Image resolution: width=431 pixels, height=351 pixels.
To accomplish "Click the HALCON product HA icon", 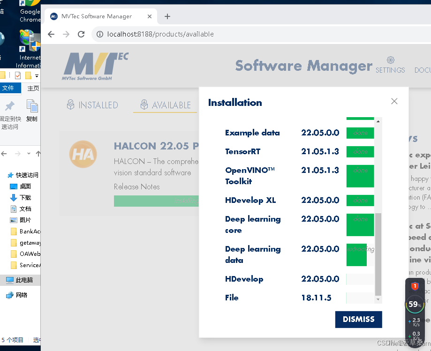I will point(83,154).
